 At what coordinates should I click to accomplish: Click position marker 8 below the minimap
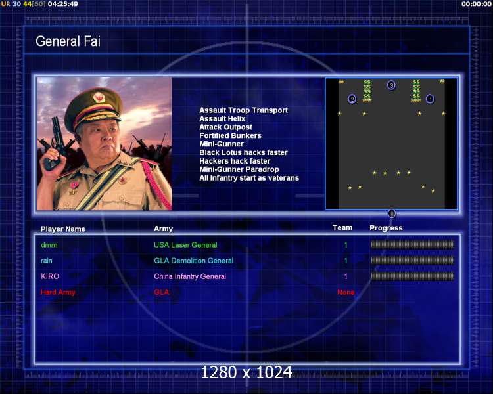392,214
